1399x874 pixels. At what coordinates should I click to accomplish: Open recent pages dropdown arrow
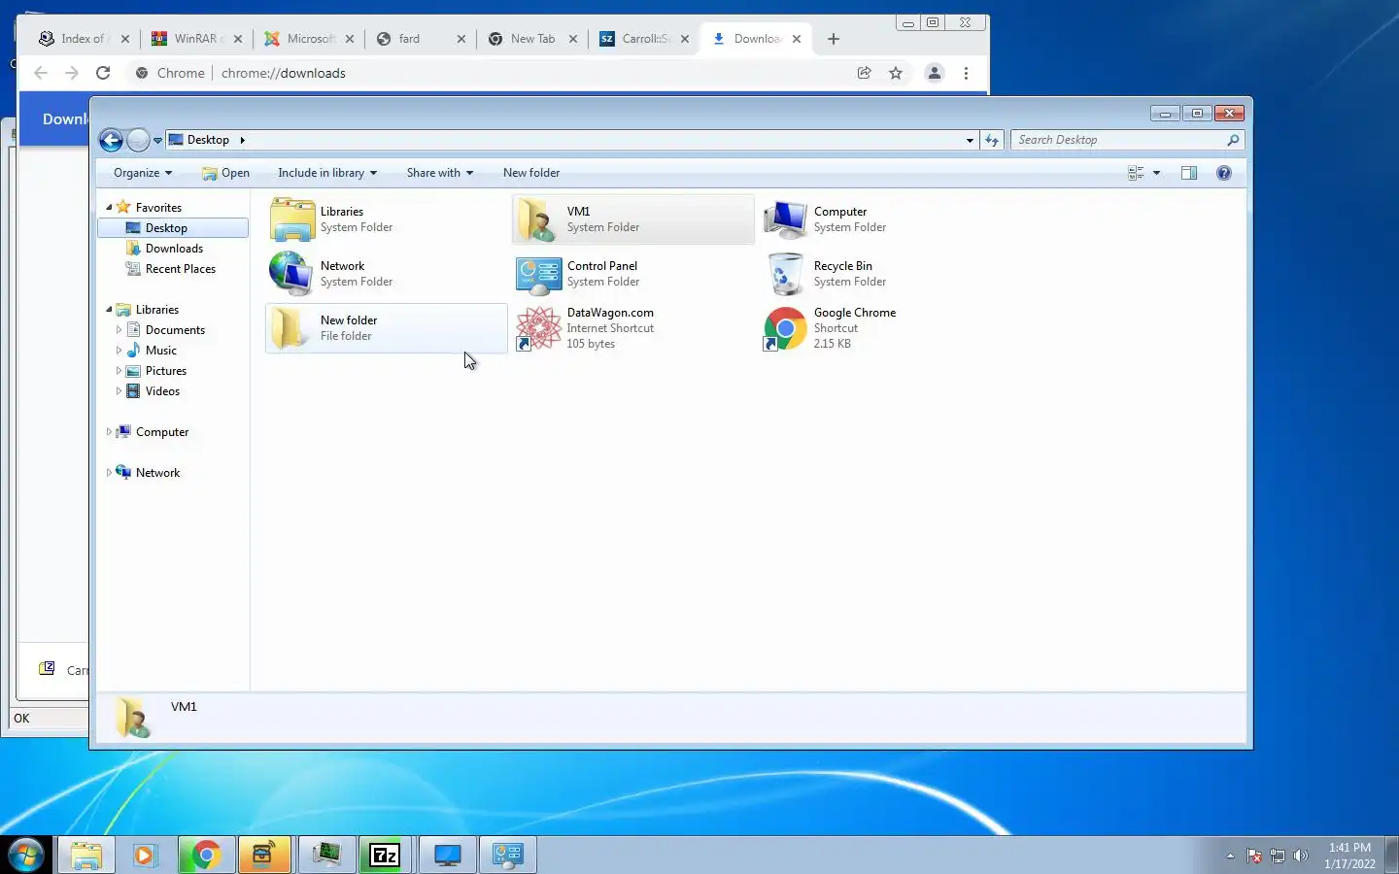point(157,140)
